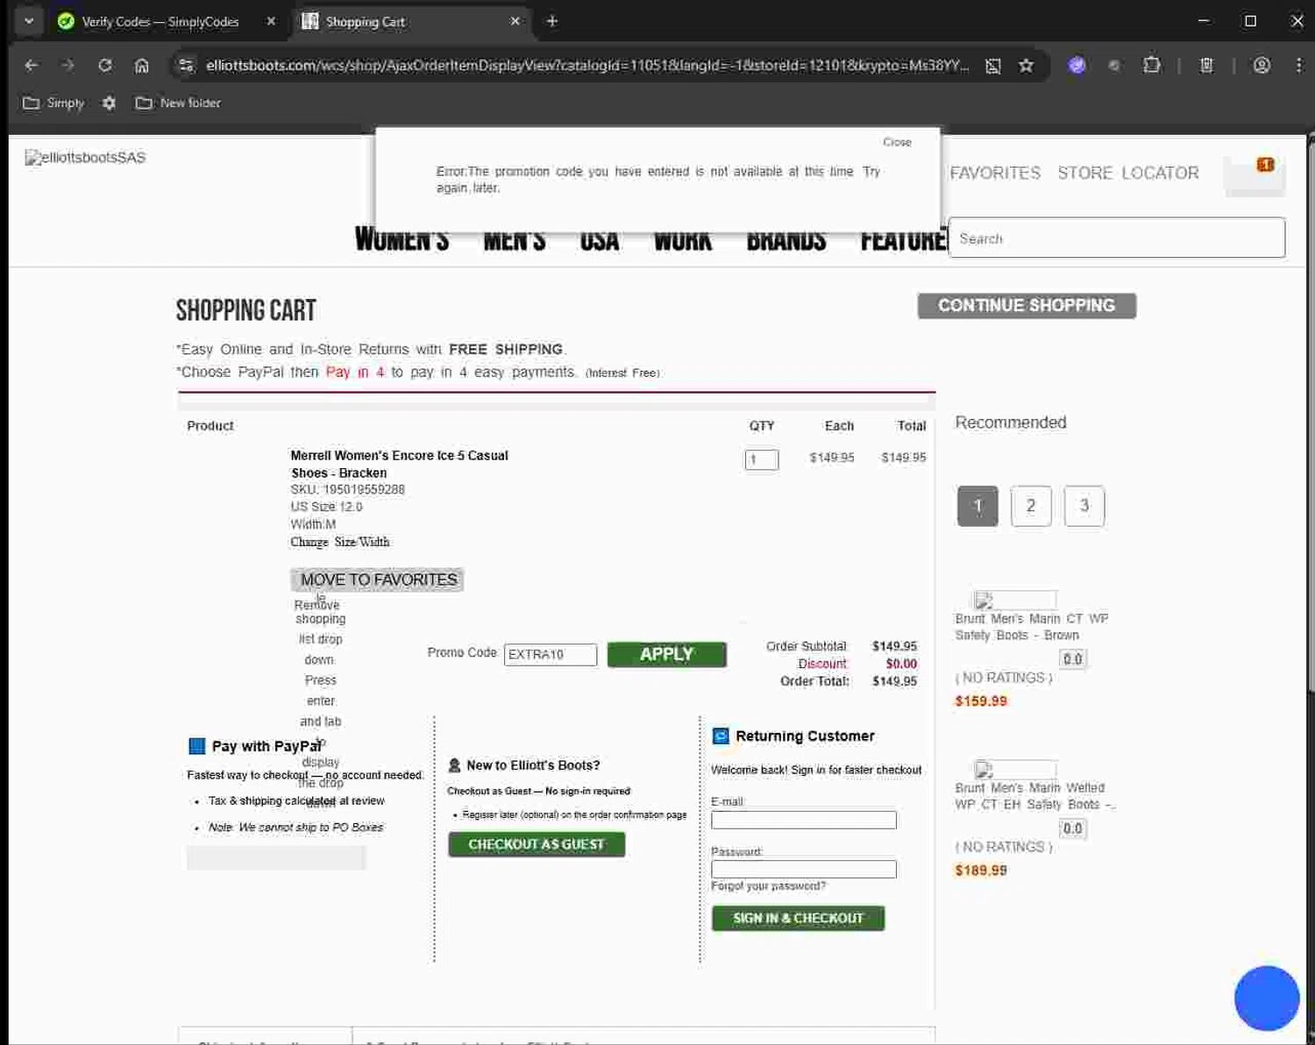Viewport: 1315px width, 1045px height.
Task: Open Brunt Men's Marin Welted WP CT EH Boots
Action: pyautogui.click(x=1034, y=796)
